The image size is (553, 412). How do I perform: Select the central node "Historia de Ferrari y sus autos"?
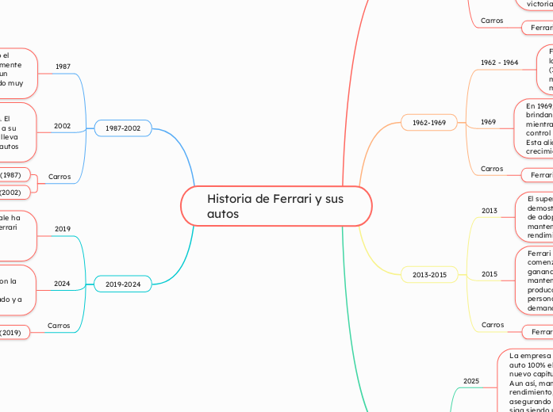point(276,206)
